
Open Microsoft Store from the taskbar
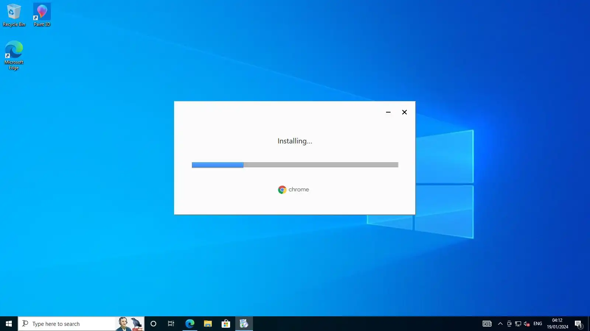[226, 324]
